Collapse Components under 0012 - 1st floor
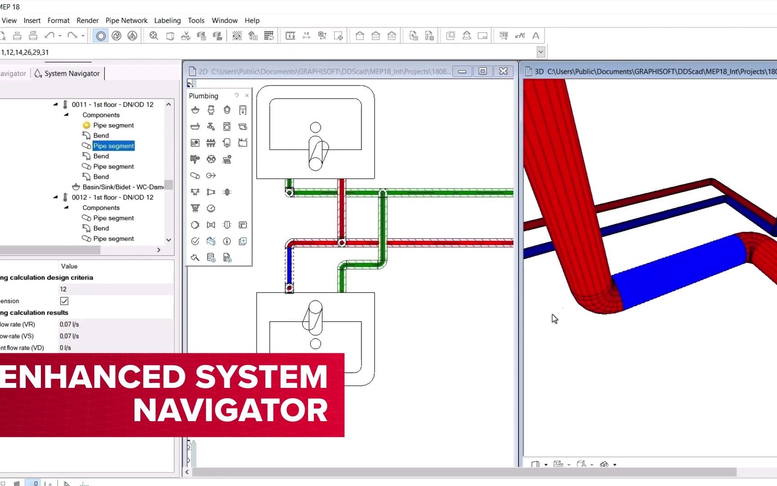This screenshot has height=486, width=777. pos(66,207)
